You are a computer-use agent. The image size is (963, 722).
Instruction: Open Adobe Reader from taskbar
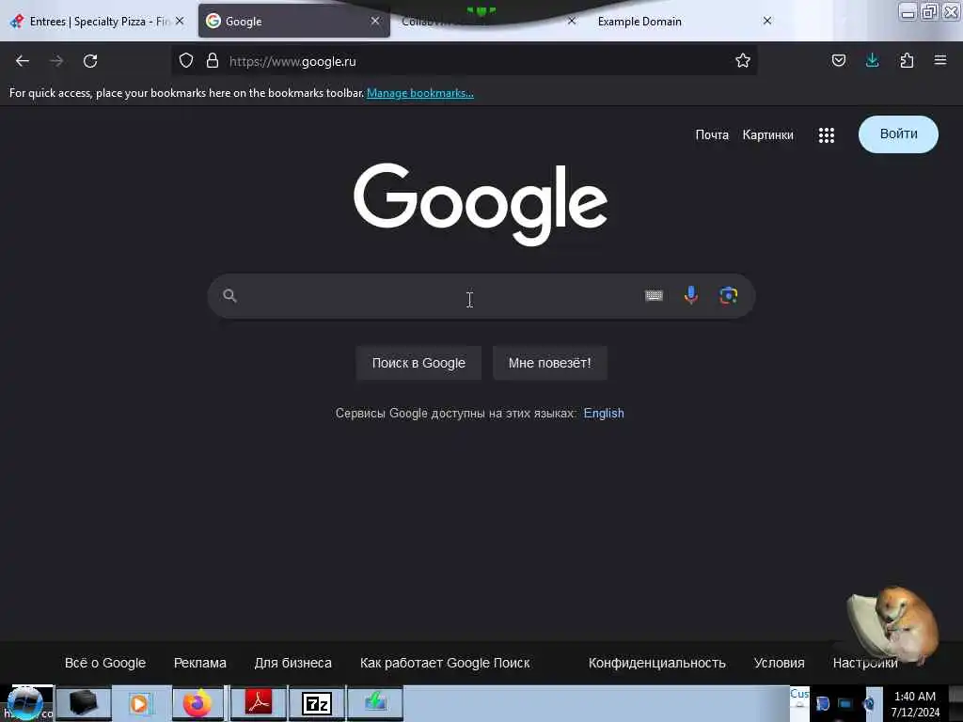(258, 703)
